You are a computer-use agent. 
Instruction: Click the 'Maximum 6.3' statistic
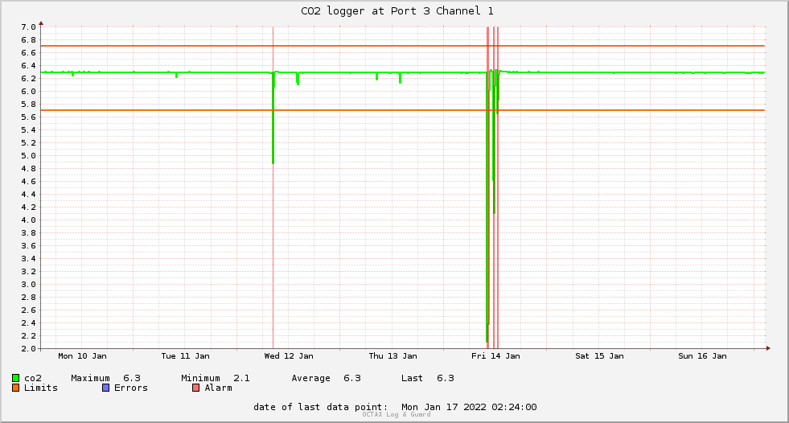pos(105,378)
